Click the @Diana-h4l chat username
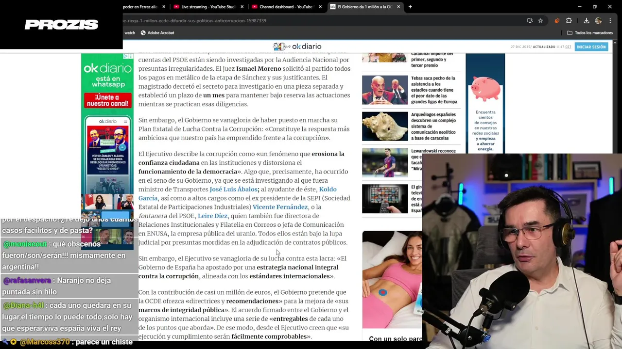This screenshot has width=622, height=349. 23,305
